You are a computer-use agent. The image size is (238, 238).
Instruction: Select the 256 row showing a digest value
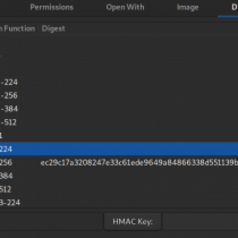119,162
